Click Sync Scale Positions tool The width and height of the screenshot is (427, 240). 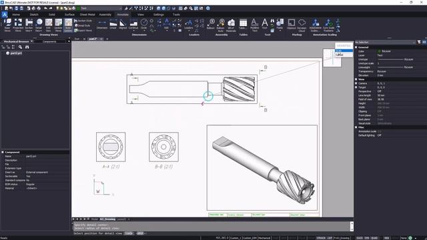click(328, 25)
